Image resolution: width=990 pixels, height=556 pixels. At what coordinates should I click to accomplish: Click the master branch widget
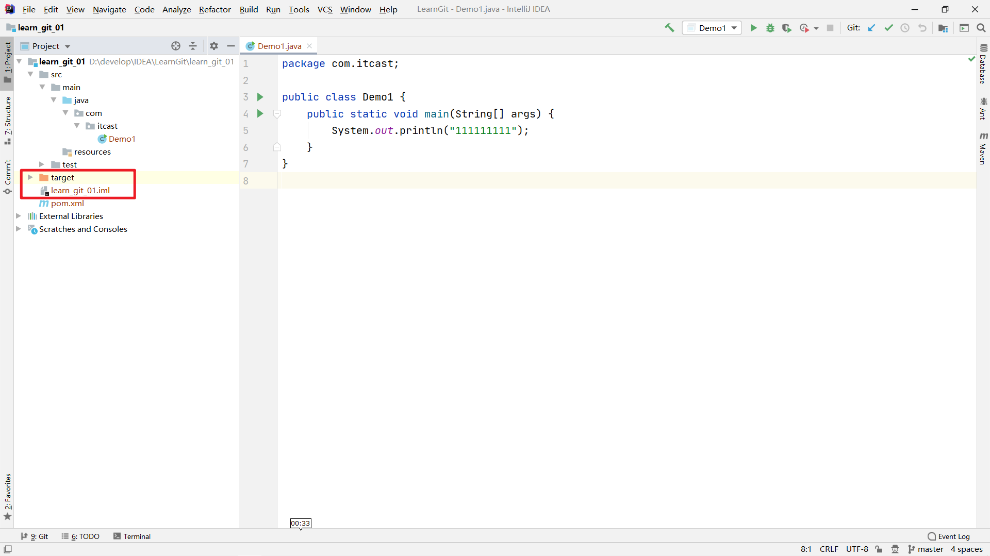(x=926, y=549)
